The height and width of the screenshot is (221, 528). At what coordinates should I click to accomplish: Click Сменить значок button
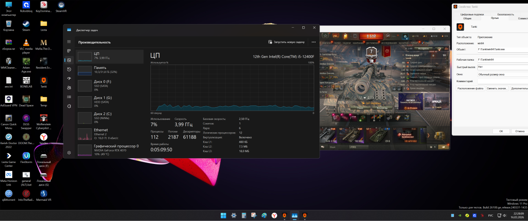[497, 88]
